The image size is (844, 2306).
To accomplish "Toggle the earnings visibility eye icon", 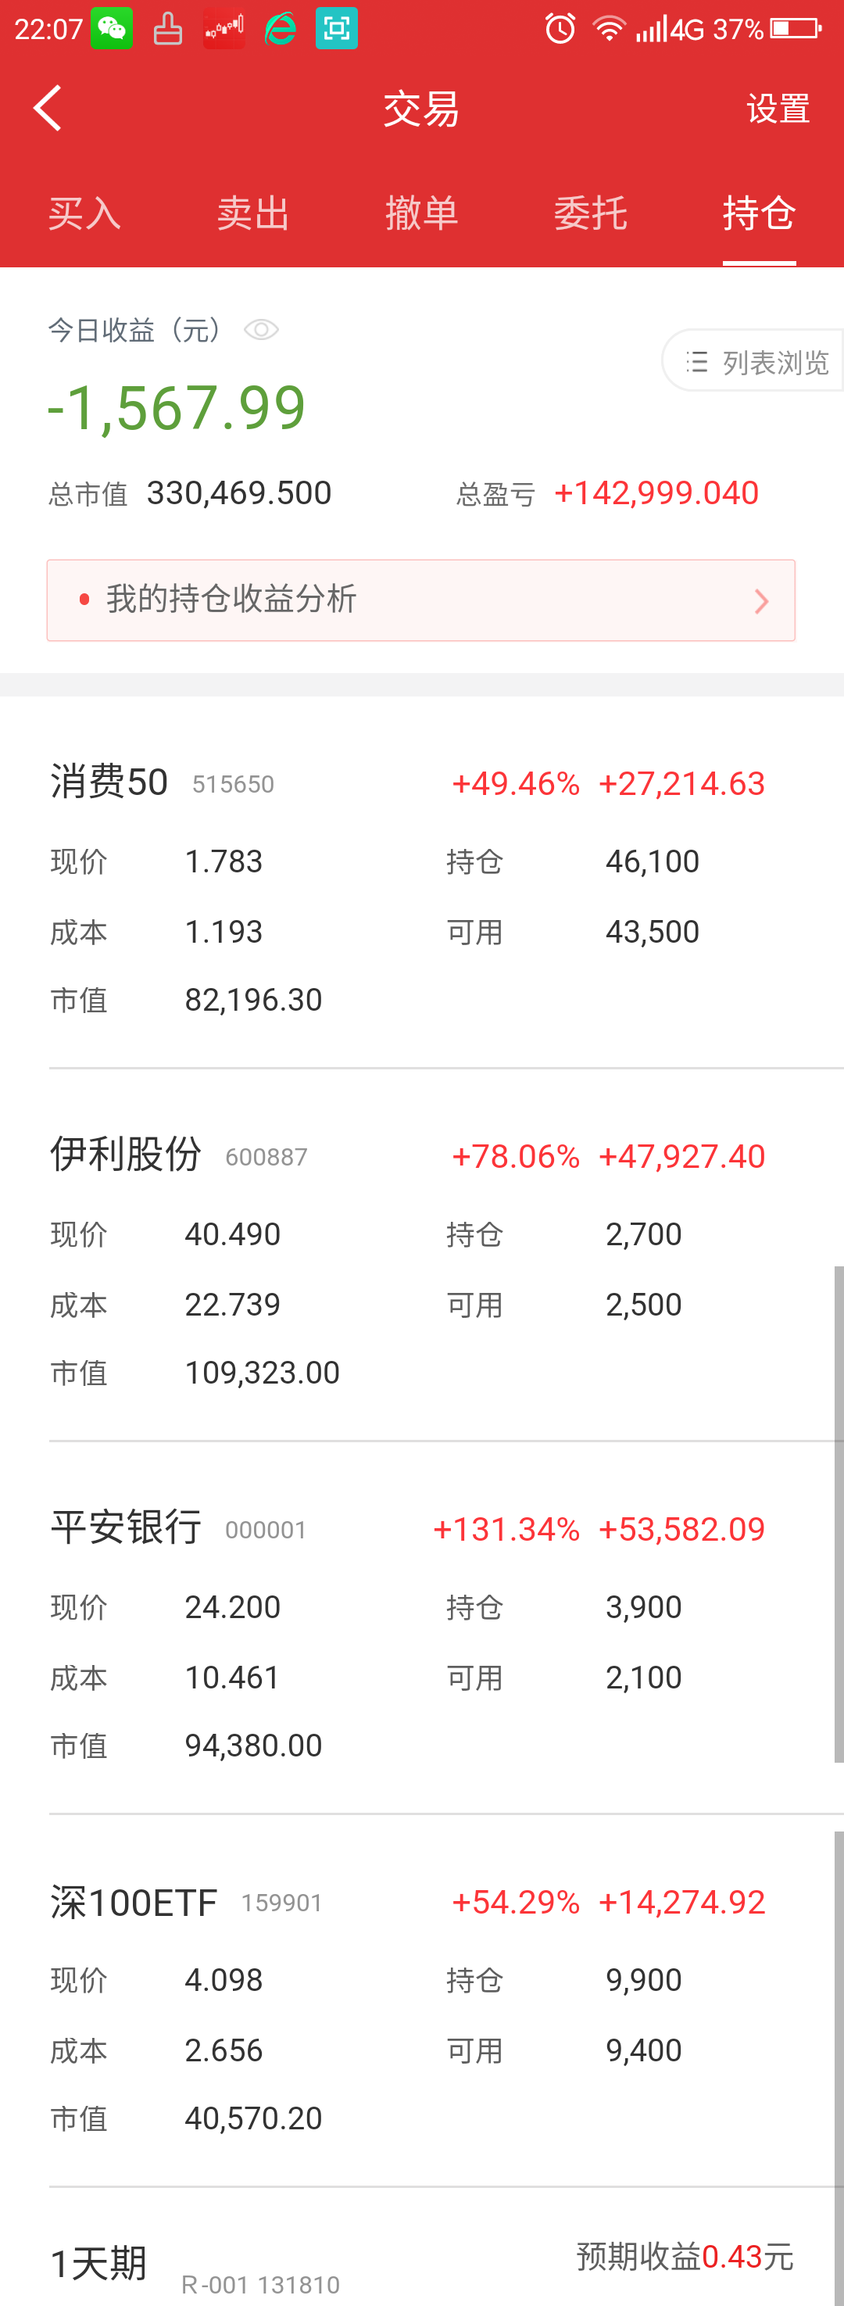I will pyautogui.click(x=261, y=331).
